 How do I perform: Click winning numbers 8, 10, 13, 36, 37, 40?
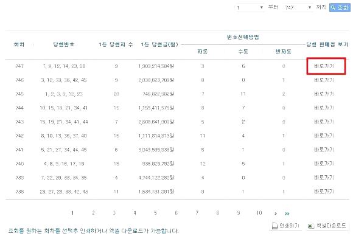point(64,136)
